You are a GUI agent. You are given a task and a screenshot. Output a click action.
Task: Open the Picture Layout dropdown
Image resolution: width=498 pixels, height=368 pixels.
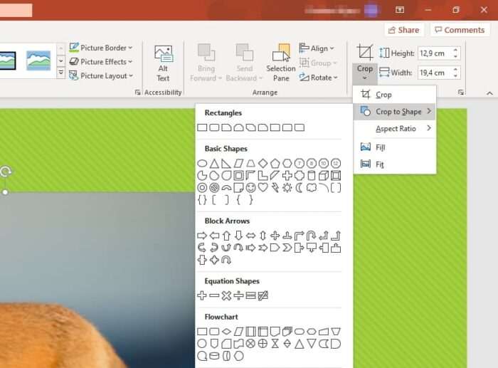tap(101, 75)
